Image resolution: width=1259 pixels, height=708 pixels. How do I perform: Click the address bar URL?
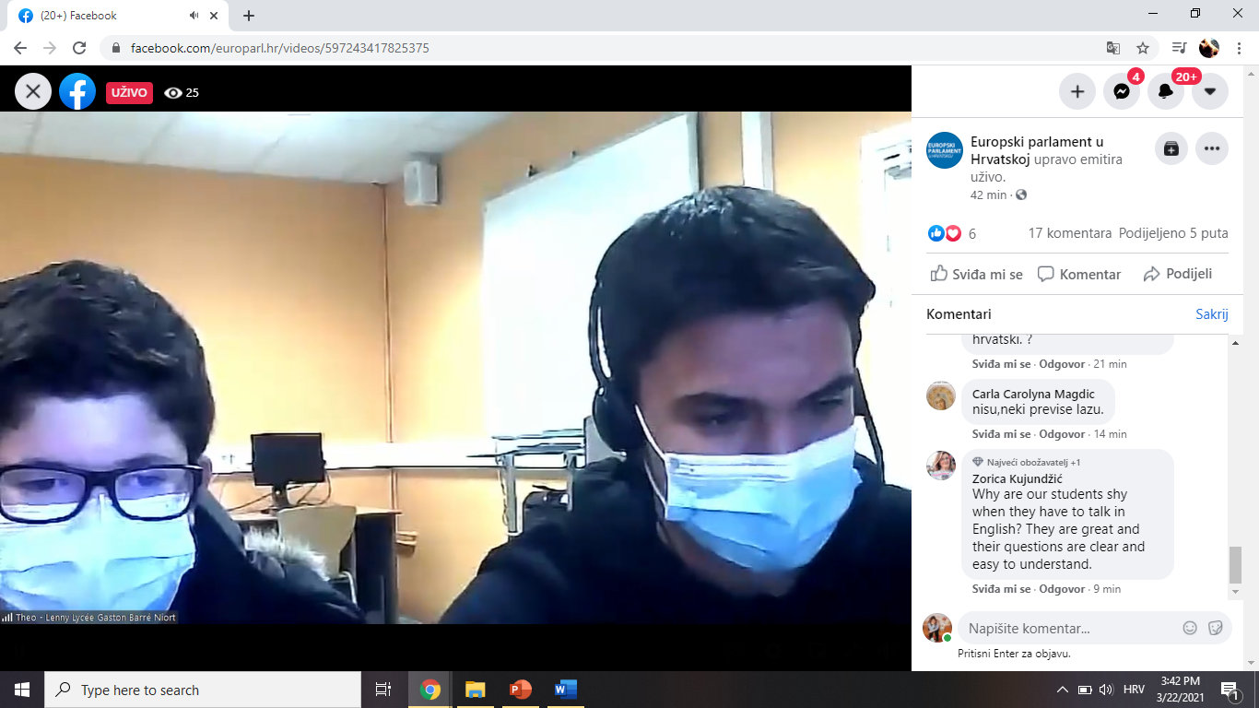click(x=279, y=48)
